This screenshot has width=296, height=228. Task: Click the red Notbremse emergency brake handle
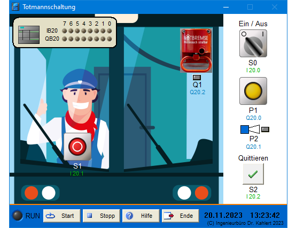196,50
